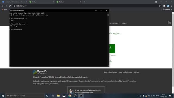Click the translate language icon on nodejs.org
Screen dimensions: 174x98
pos(169,23)
